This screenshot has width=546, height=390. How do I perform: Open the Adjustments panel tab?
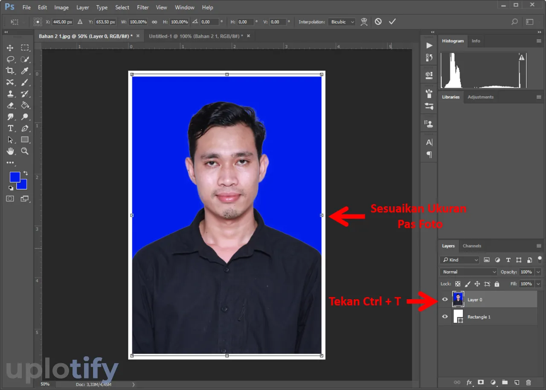(x=480, y=97)
